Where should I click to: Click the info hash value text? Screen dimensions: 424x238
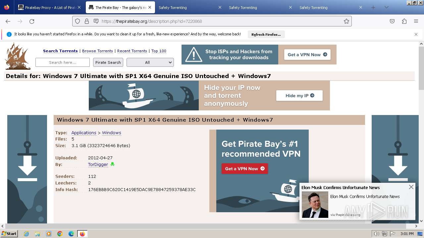pos(142,189)
